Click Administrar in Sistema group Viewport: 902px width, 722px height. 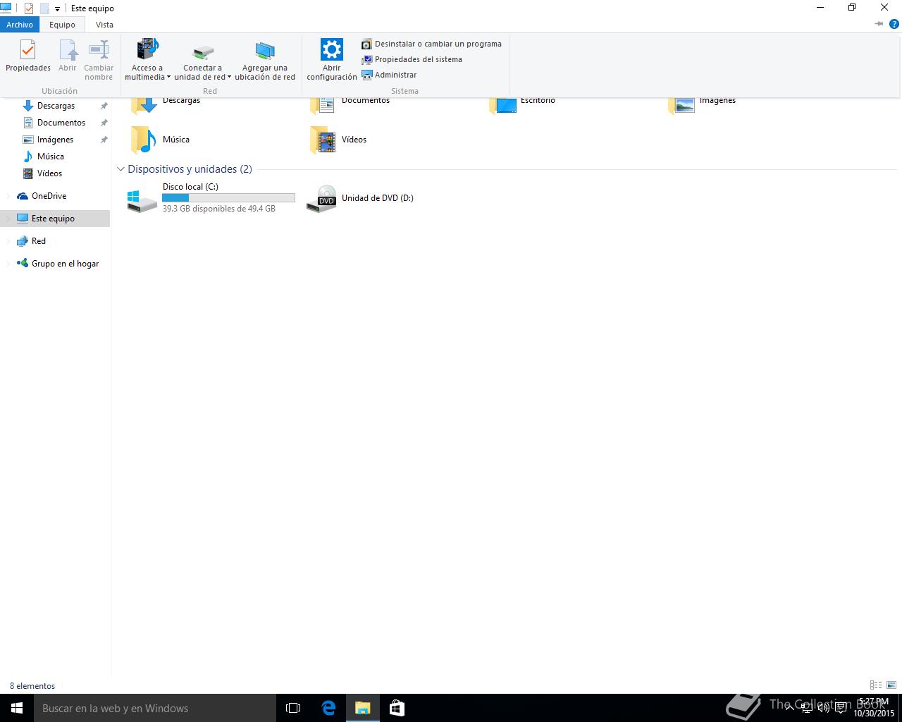pyautogui.click(x=389, y=75)
